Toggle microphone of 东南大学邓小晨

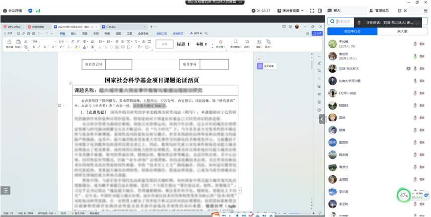click(x=415, y=80)
